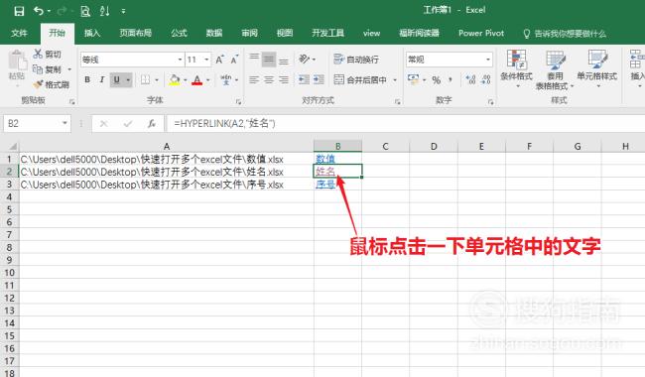The width and height of the screenshot is (645, 377).
Task: Open the font color dropdown arrow
Action: 208,80
